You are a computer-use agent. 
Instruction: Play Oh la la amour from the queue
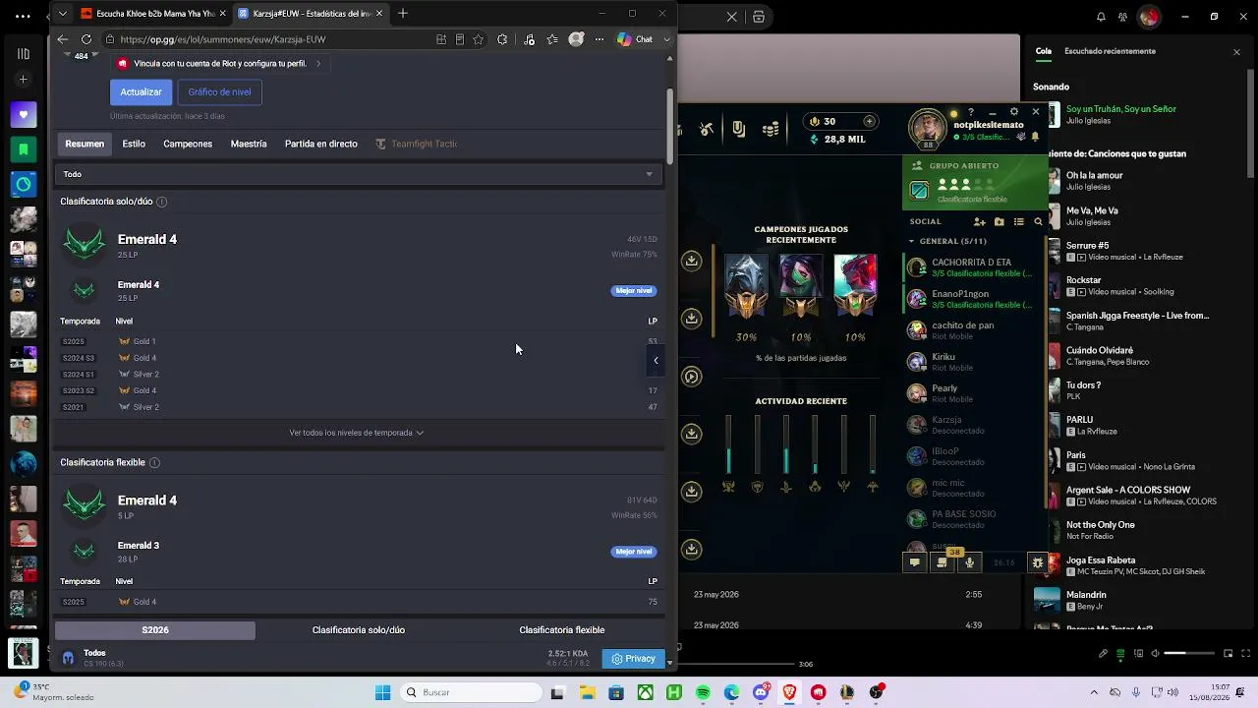click(x=1137, y=181)
